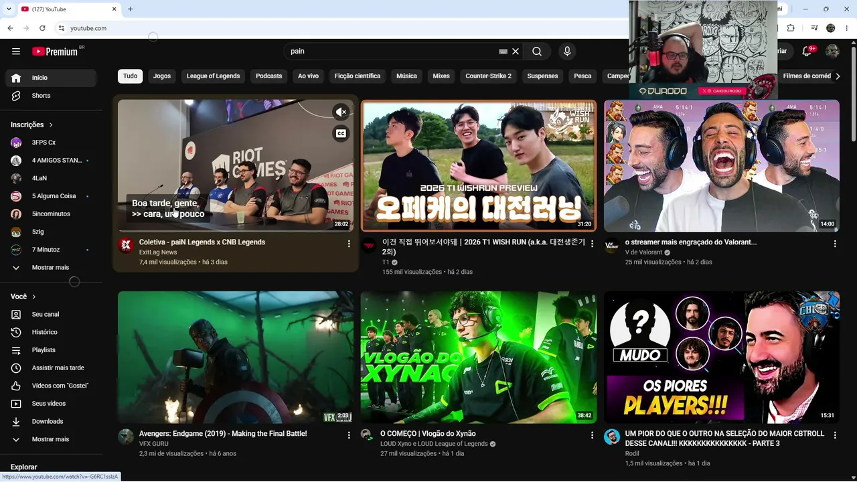Expand subscriptions with Mostrar mais
Viewport: 857px width, 482px height.
point(51,267)
